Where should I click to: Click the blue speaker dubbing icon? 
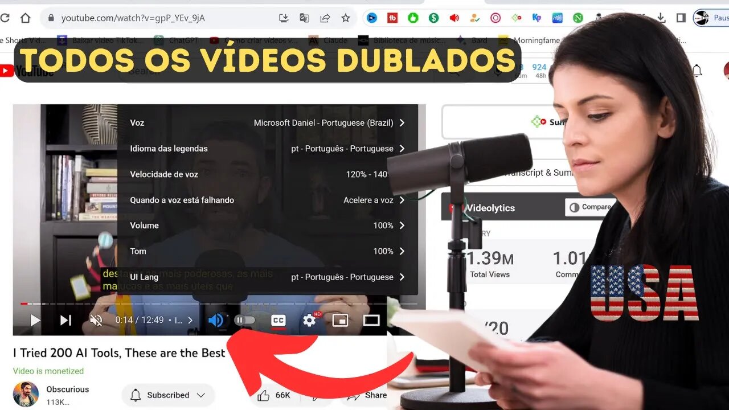pyautogui.click(x=216, y=321)
